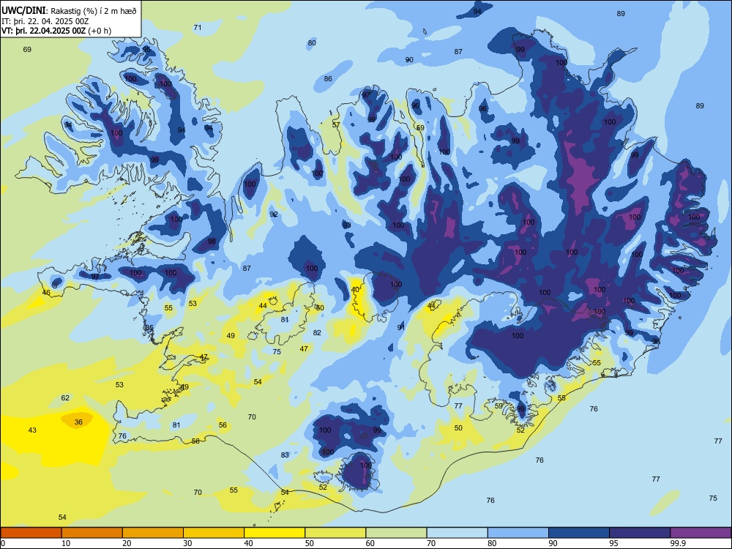Click the map value '91' on the map
This screenshot has height=549, width=732.
pyautogui.click(x=401, y=327)
